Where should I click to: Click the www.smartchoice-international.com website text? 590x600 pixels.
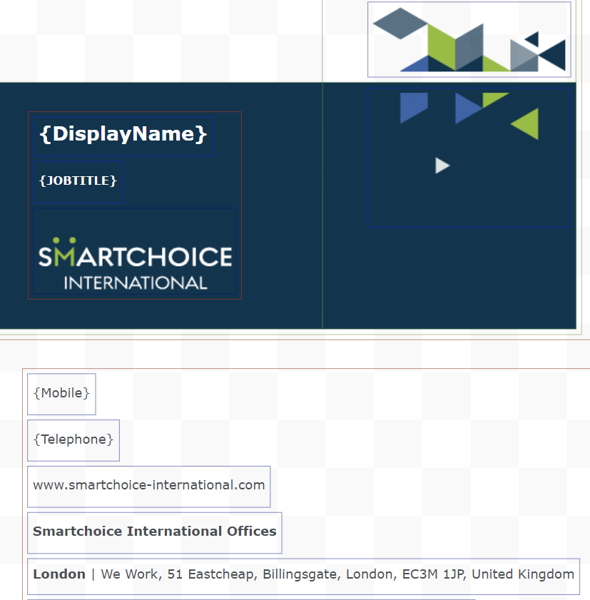(149, 487)
